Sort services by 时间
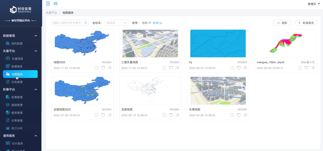 (x=158, y=23)
